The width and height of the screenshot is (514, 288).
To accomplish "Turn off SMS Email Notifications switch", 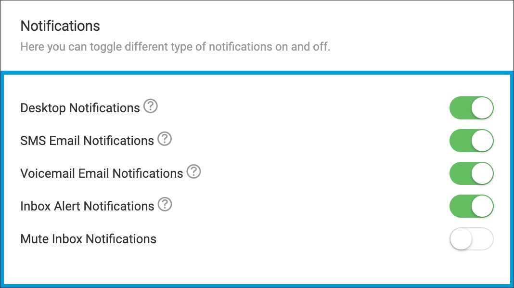I will coord(471,141).
